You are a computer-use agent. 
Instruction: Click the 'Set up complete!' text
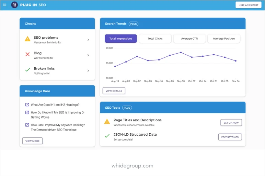(123, 139)
